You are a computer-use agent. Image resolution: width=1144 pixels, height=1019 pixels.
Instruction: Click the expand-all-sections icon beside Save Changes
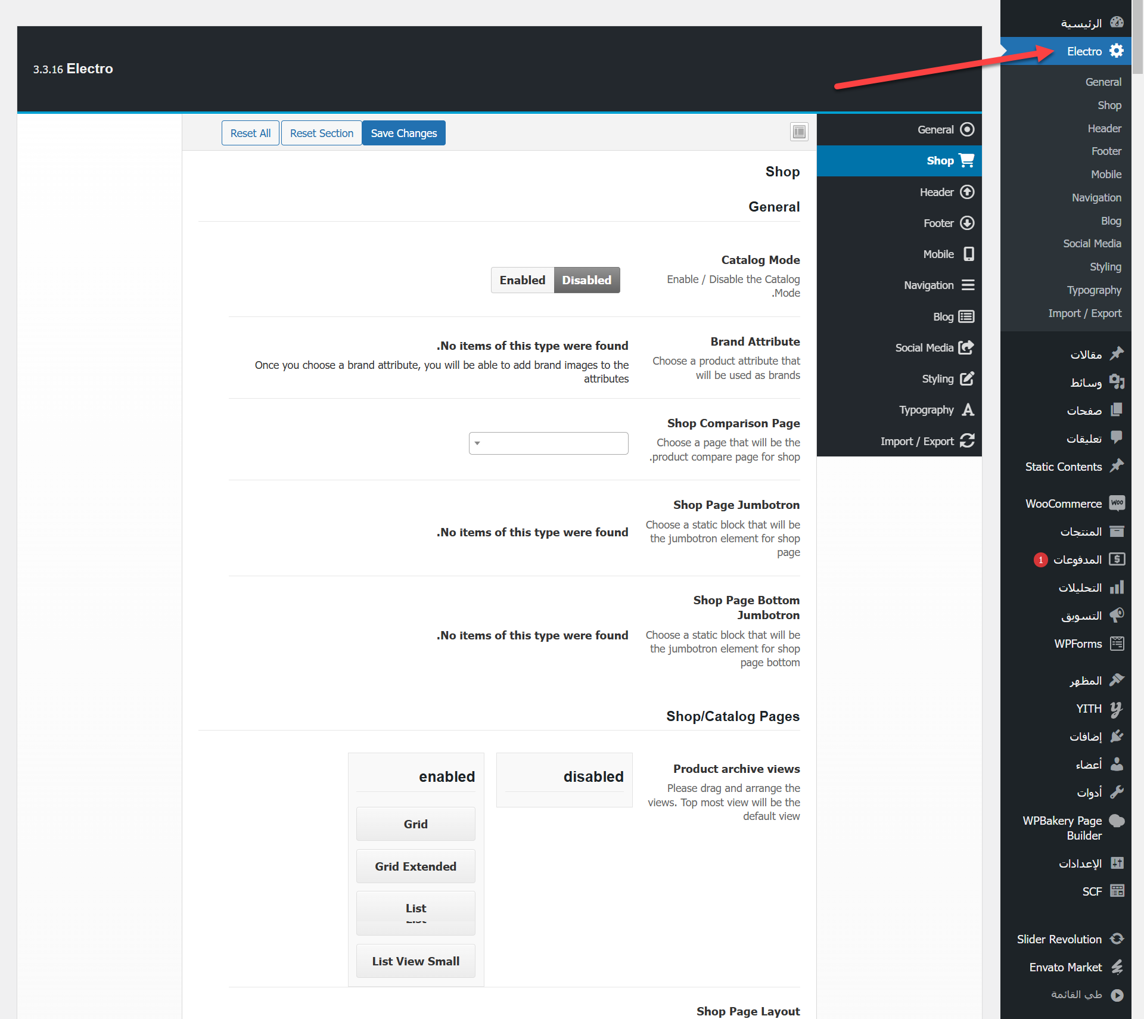point(799,132)
